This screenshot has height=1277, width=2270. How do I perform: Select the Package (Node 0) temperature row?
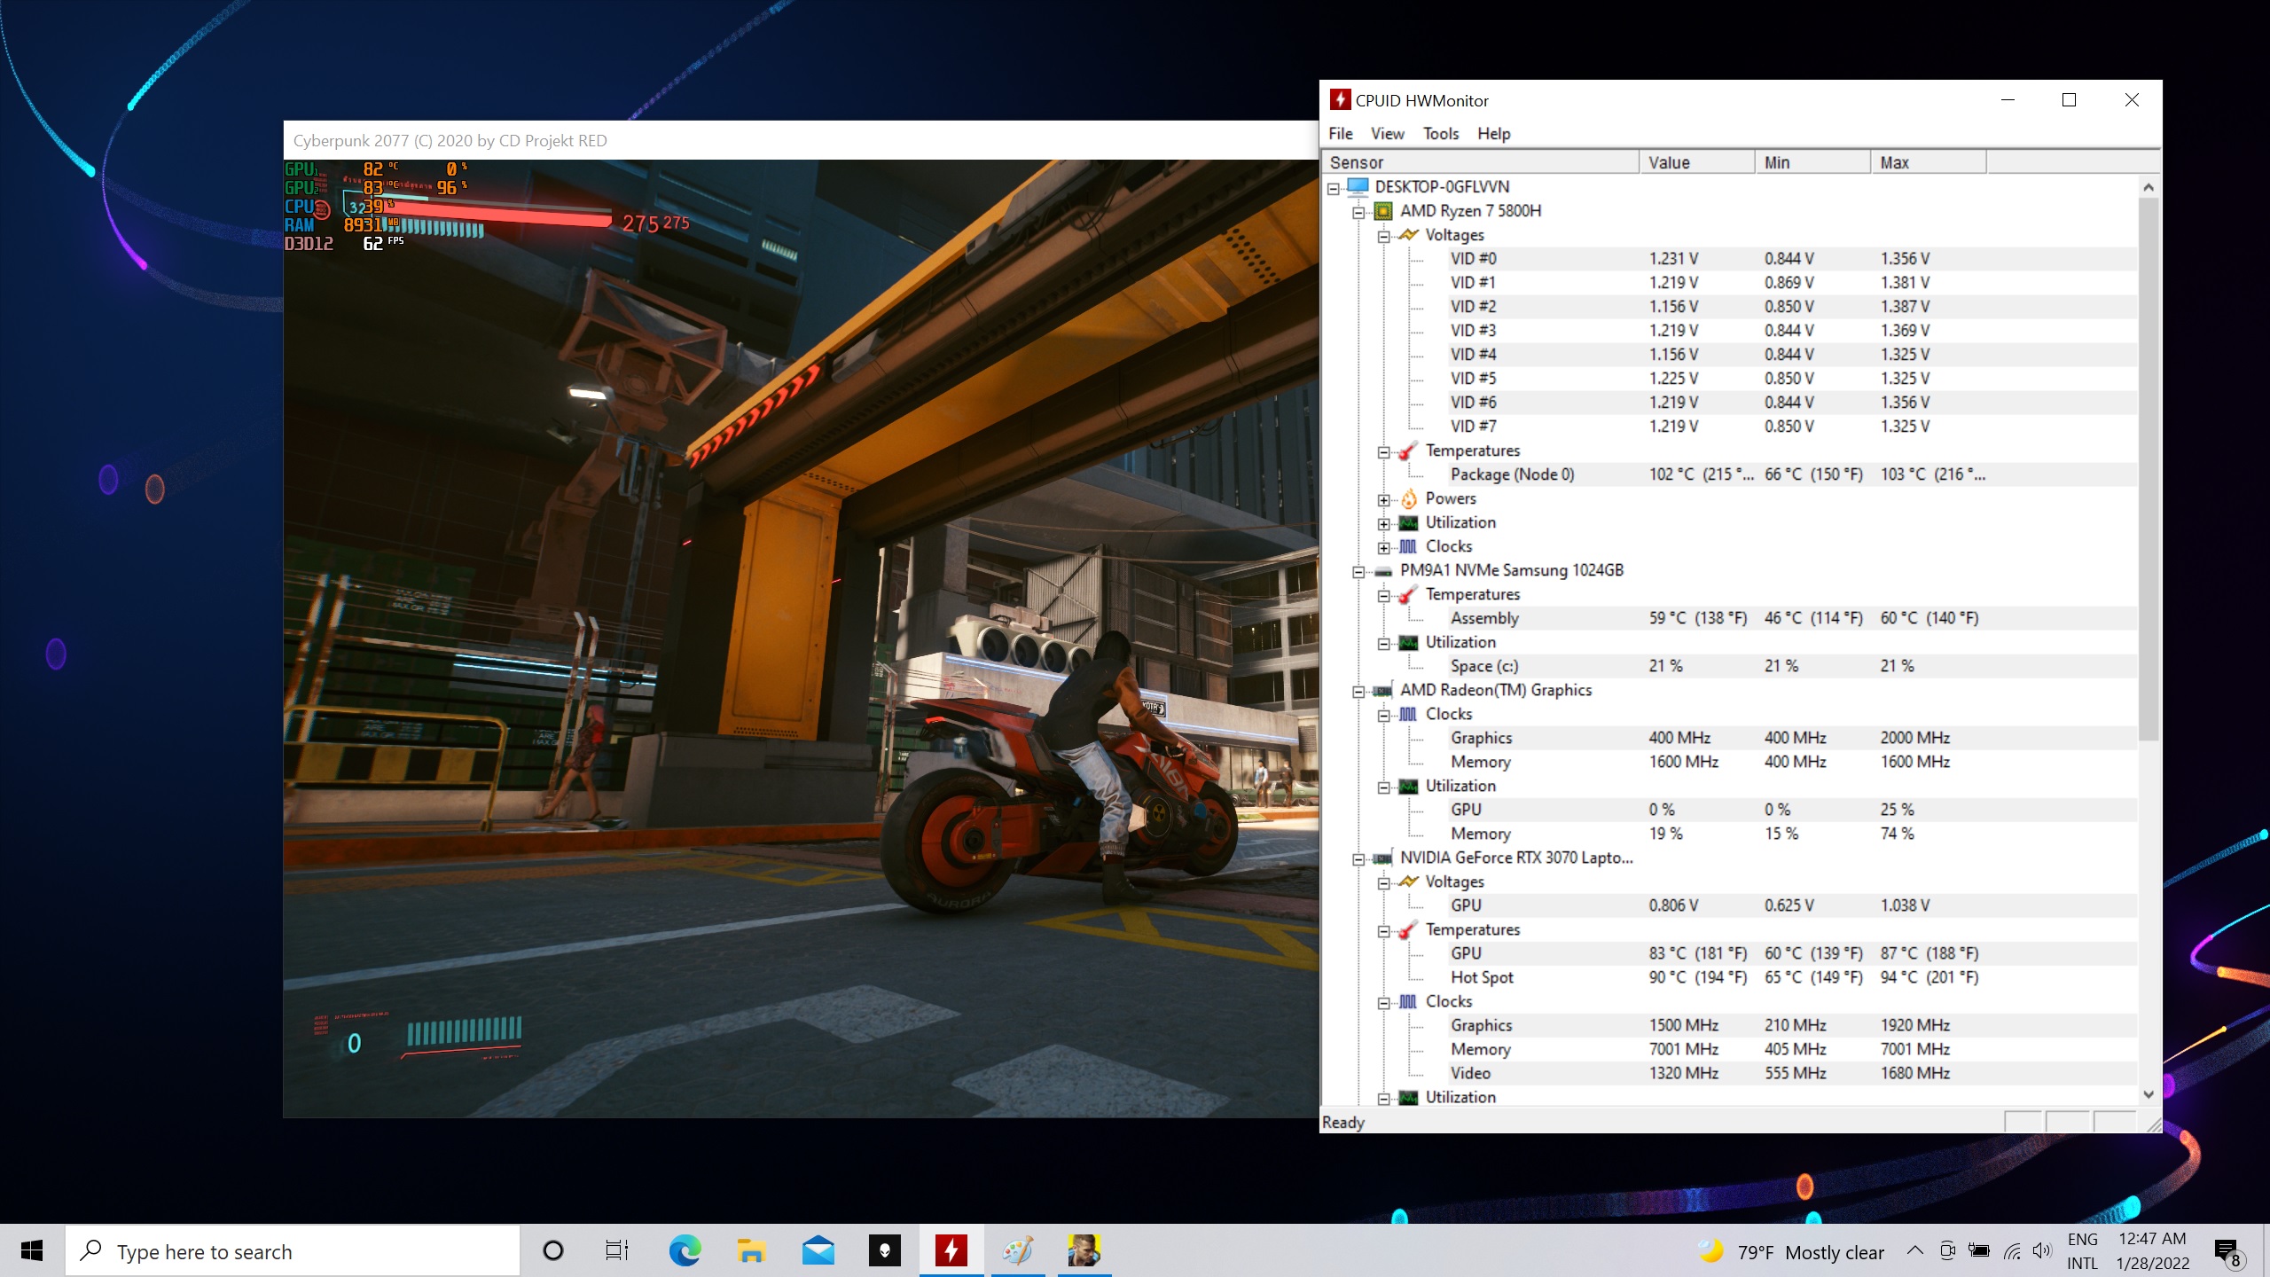pos(1512,474)
